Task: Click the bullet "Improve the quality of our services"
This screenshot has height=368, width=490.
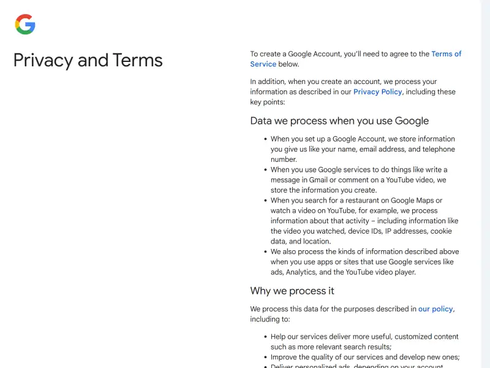Action: tap(365, 357)
